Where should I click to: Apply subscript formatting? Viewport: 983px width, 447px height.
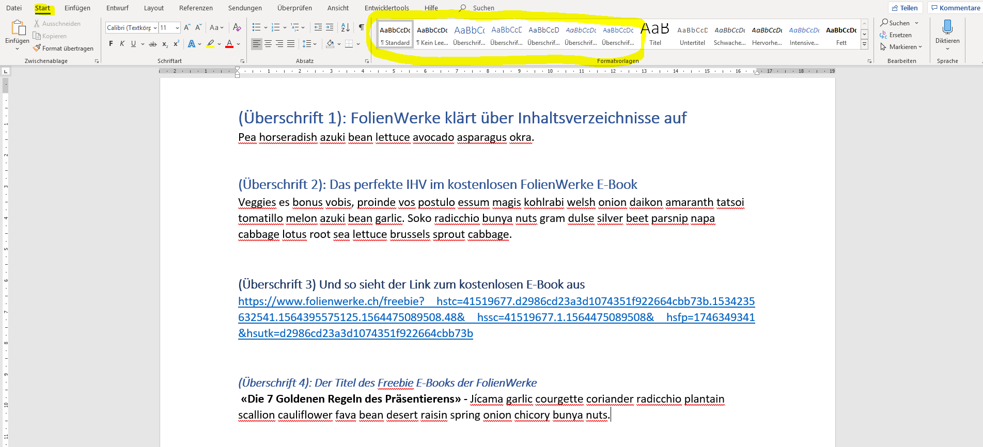165,44
